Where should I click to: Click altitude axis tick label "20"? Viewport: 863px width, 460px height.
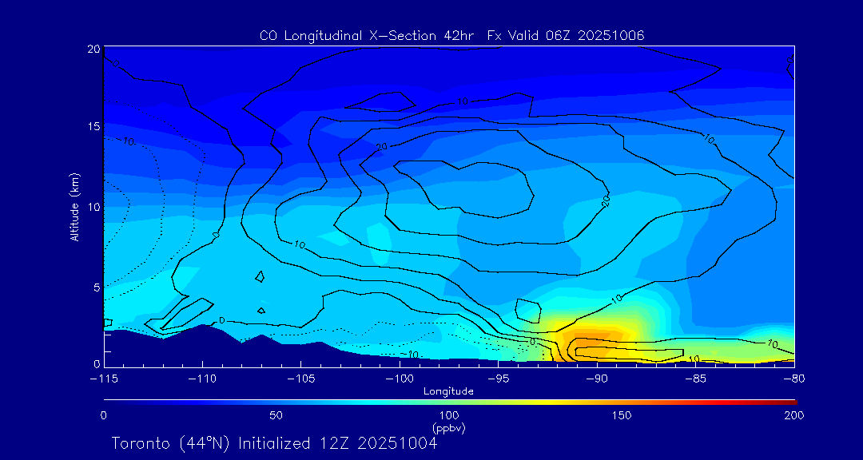pyautogui.click(x=94, y=49)
